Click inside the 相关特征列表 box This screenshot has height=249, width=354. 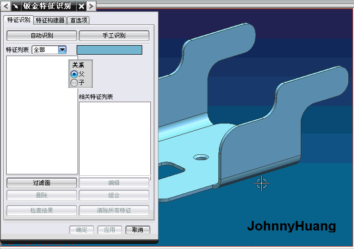(x=115, y=138)
